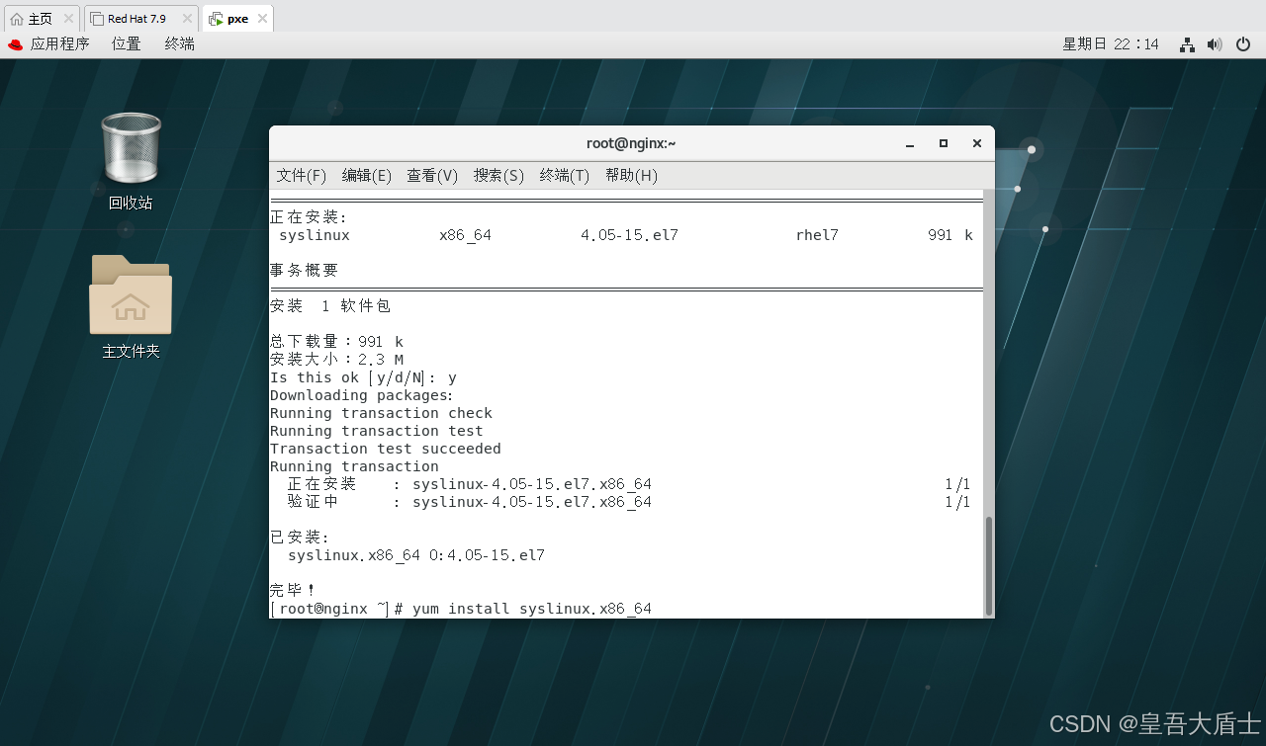Open the terminal 查看(V) menu
This screenshot has height=746, width=1266.
(432, 175)
